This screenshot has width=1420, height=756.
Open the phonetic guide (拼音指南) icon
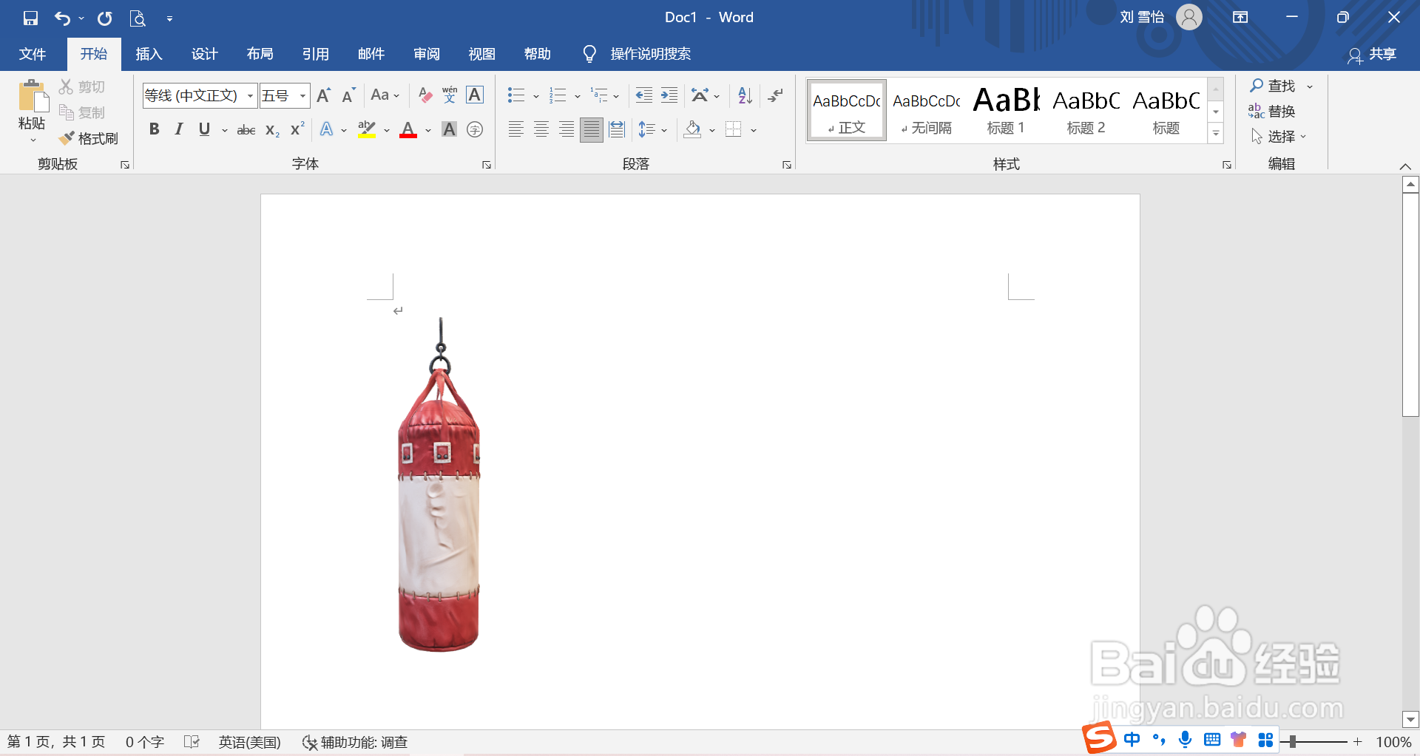point(449,95)
